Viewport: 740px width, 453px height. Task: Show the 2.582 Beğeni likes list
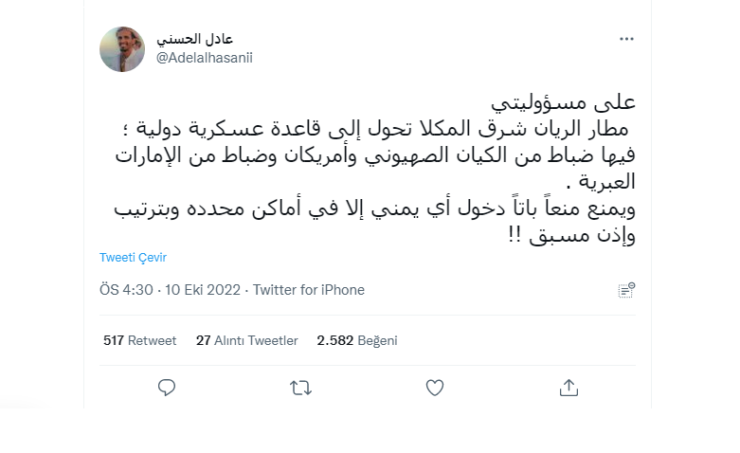click(x=357, y=340)
